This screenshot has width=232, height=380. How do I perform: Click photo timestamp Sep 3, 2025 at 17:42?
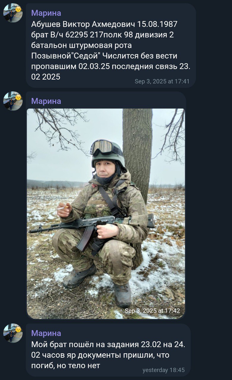152,311
